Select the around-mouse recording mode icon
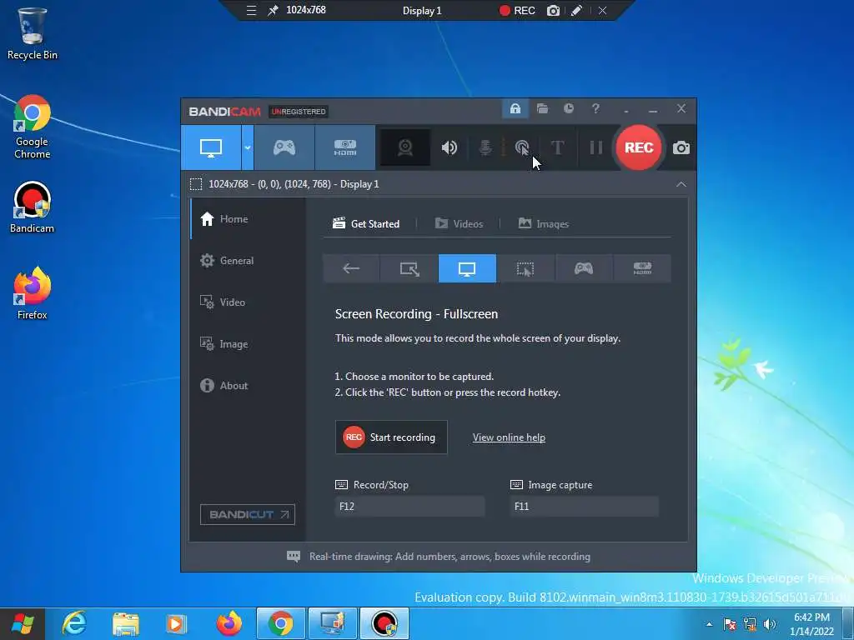This screenshot has height=640, width=854. click(525, 268)
